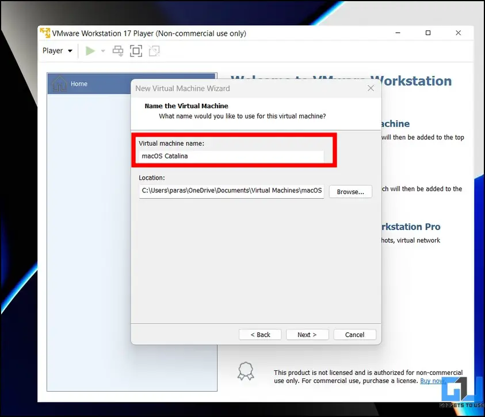Maximize the VMware Player window
The height and width of the screenshot is (417, 485).
(427, 33)
